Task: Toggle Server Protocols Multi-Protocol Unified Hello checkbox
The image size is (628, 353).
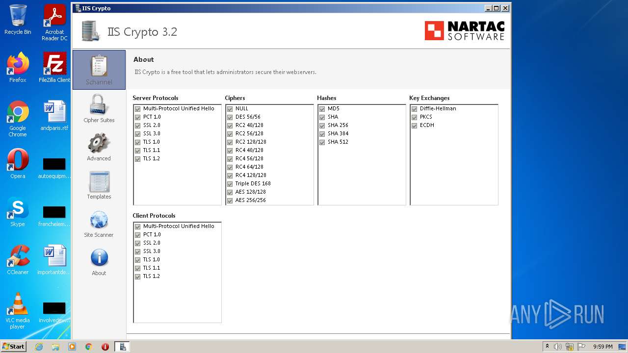Action: (x=138, y=109)
